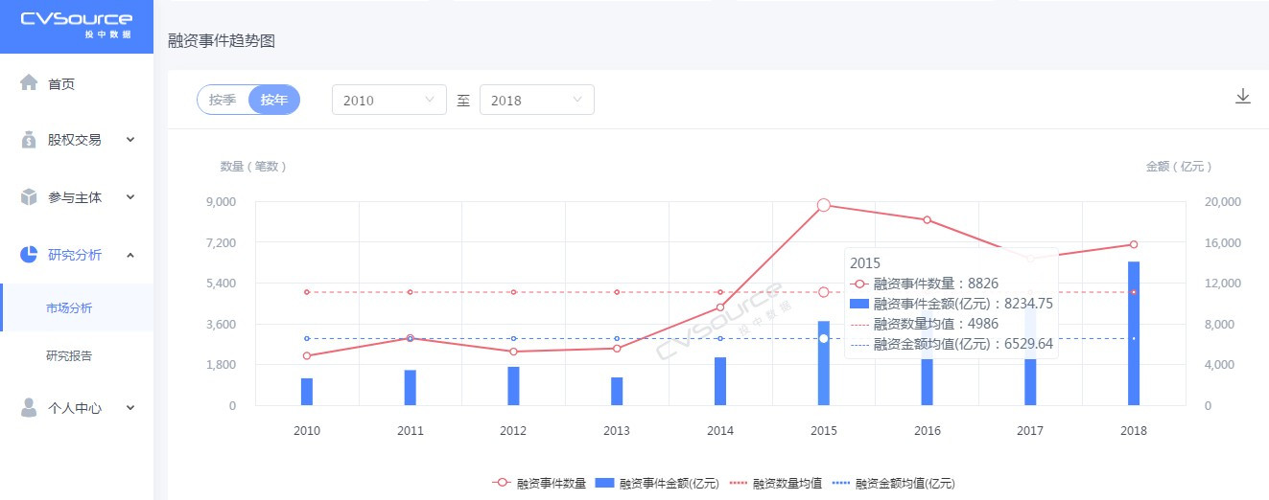This screenshot has height=500, width=1269.
Task: Click the person icon for 个人中心
Action: (x=29, y=408)
